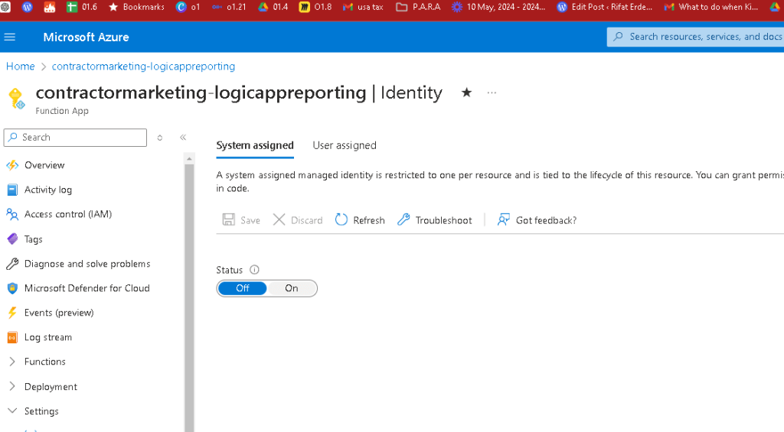
Task: Click the orange Log stream icon
Action: point(12,338)
